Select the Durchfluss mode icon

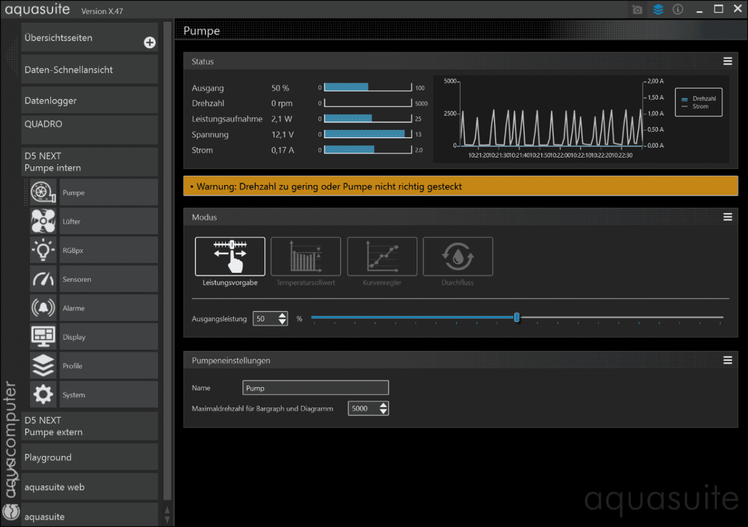[x=458, y=256]
